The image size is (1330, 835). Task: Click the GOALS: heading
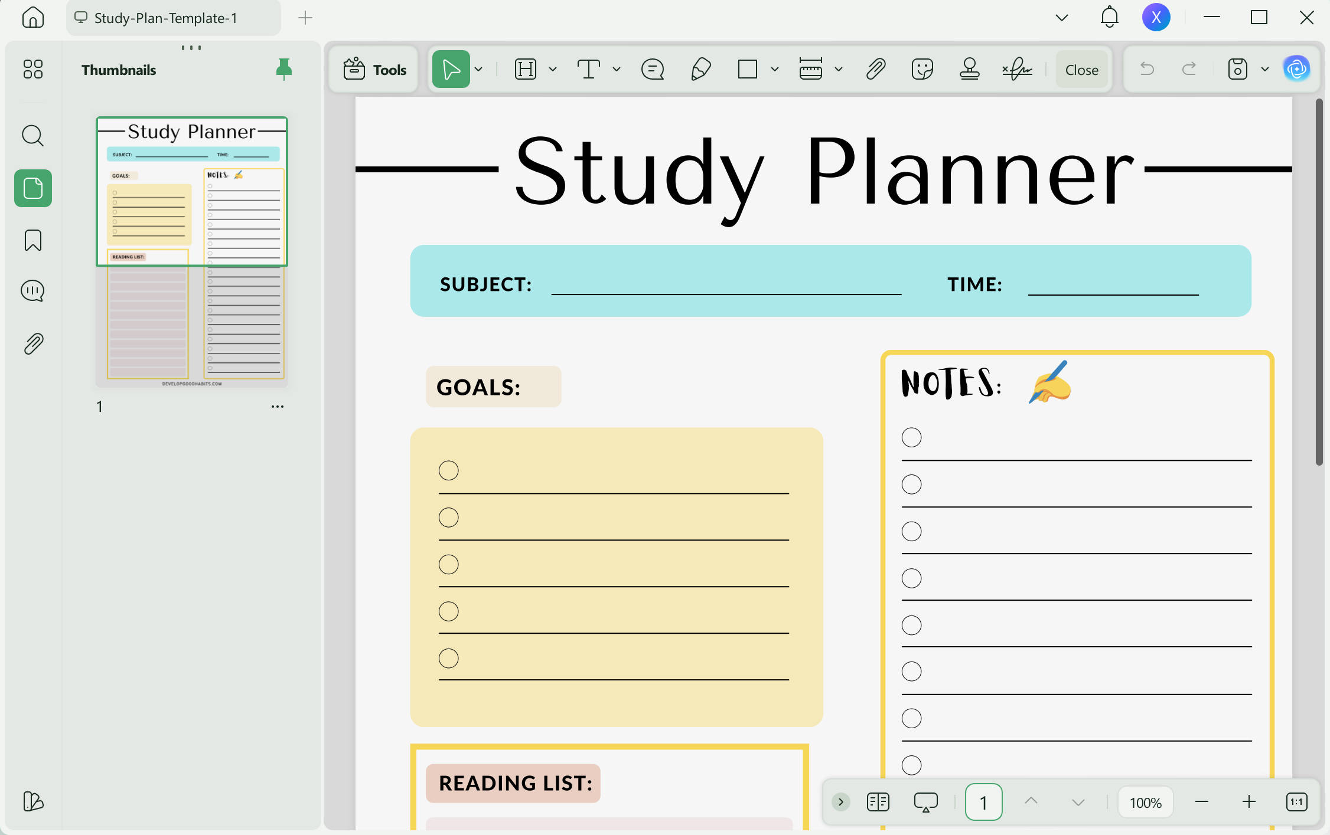click(478, 387)
